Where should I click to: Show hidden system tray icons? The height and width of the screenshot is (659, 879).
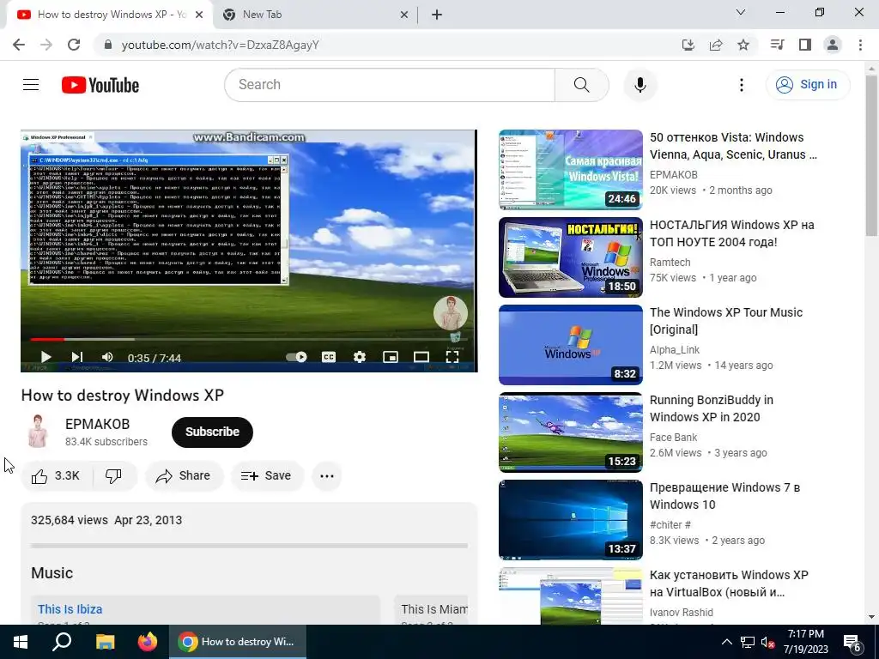726,642
